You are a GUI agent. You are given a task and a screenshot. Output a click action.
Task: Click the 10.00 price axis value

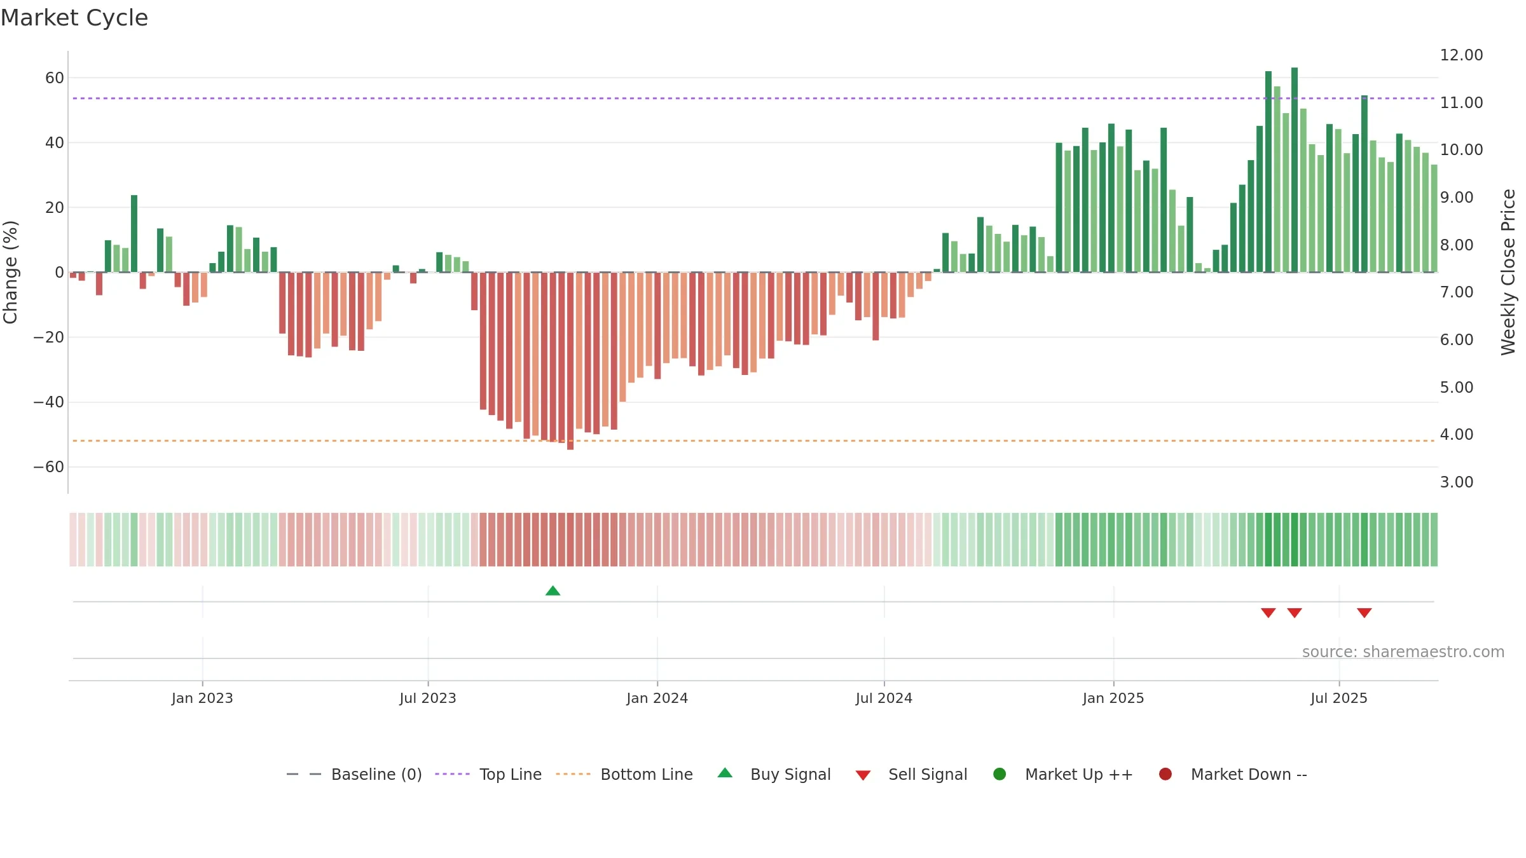(1461, 150)
